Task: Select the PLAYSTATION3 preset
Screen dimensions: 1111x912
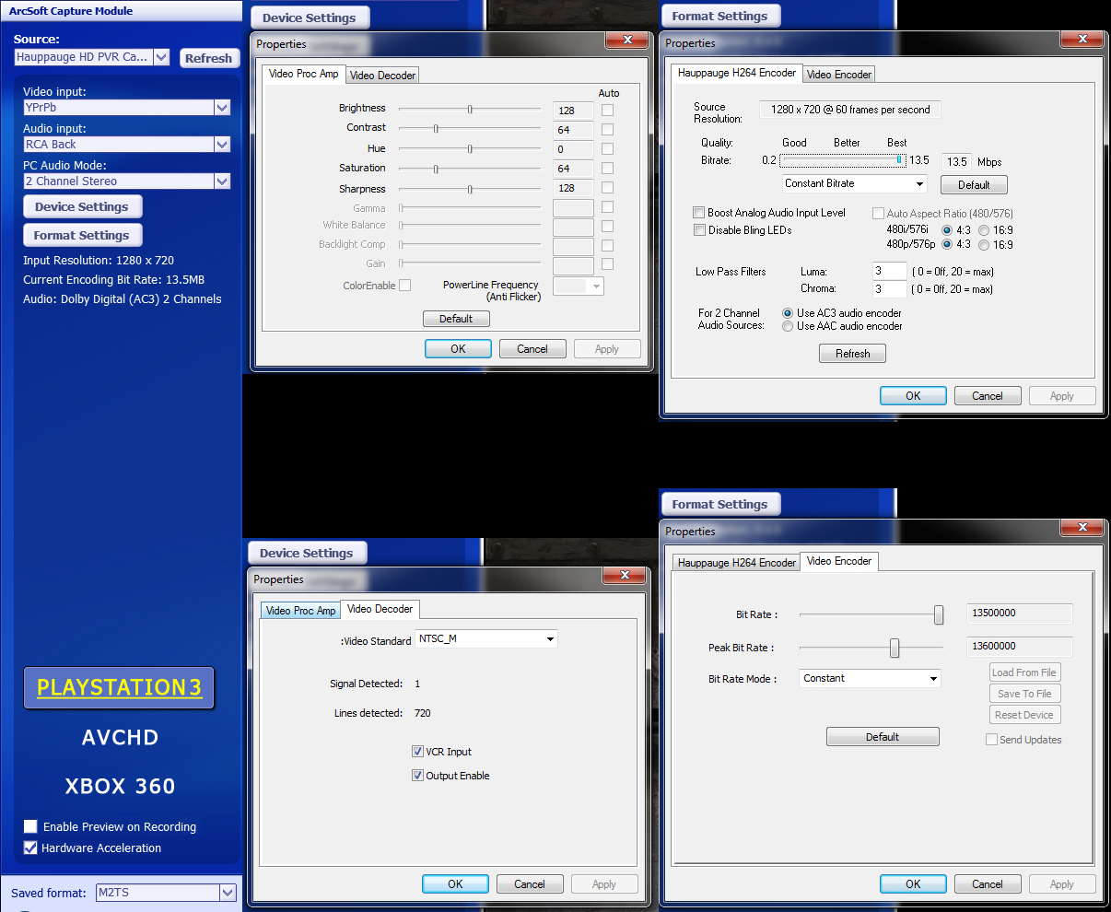Action: 119,688
